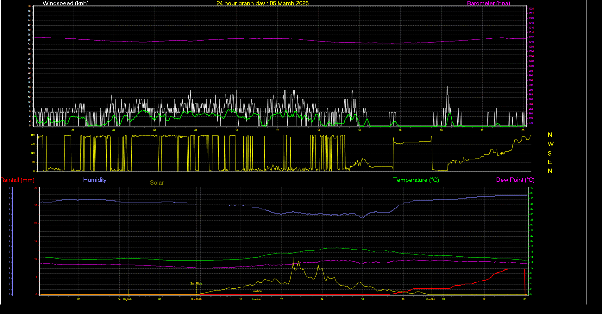Click the E compass direction letter
602x314 pixels.
point(550,162)
